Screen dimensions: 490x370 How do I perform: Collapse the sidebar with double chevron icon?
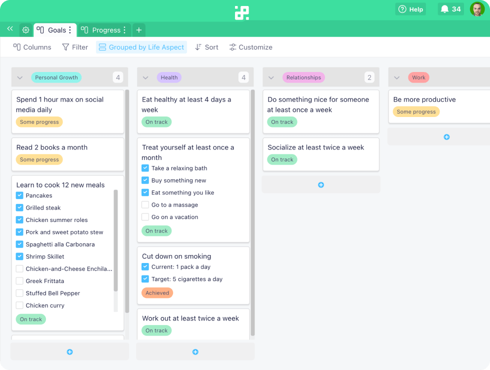pos(10,29)
